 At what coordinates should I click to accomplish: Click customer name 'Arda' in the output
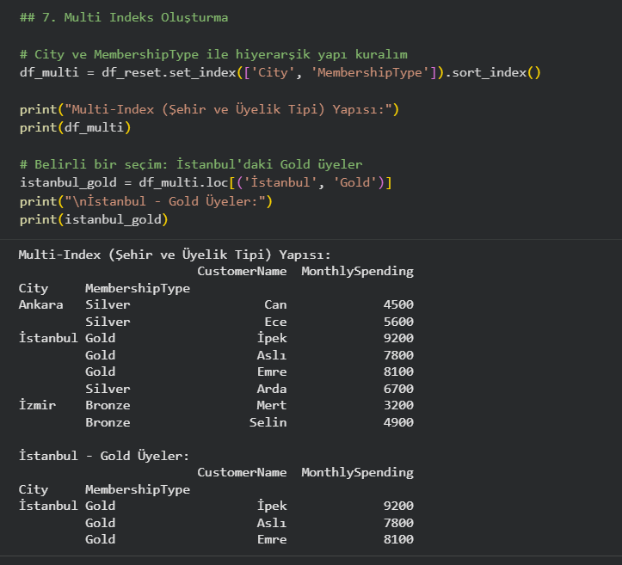coord(272,389)
